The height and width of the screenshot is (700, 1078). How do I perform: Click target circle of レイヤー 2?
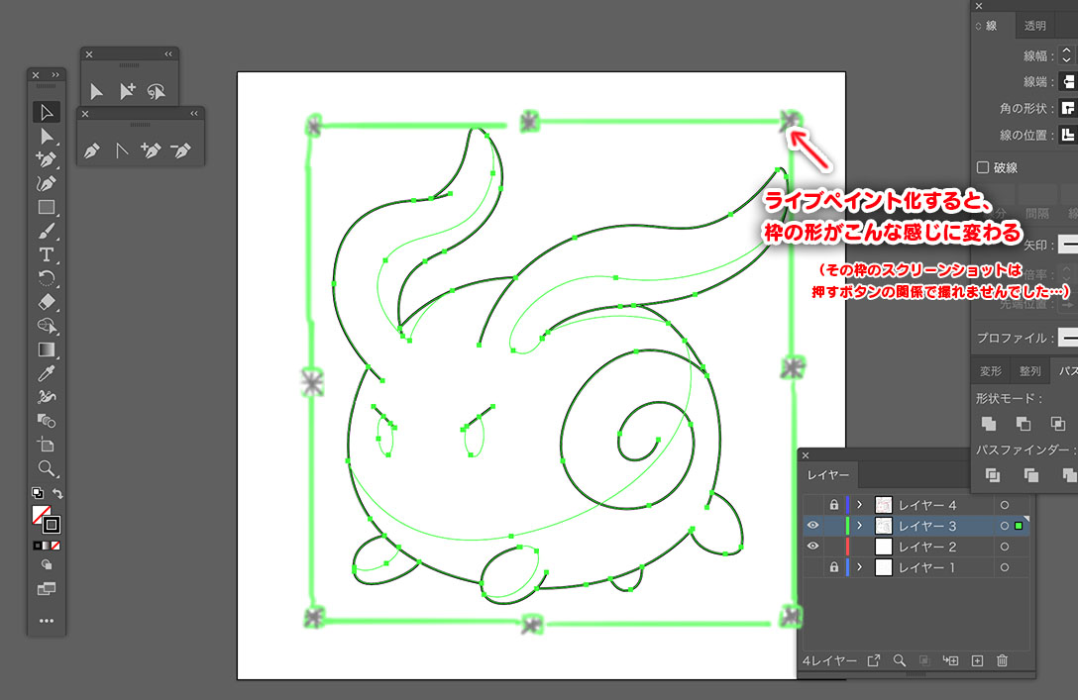click(1005, 547)
